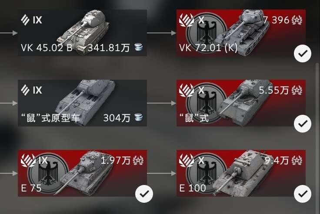320x214 pixels.
Task: Select the "鼠"式原型车 tank card
Action: (x=82, y=103)
